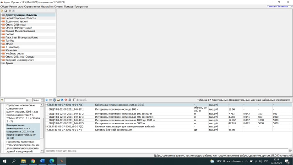
Task: Click the search field at the table bottom
Action: (167, 151)
